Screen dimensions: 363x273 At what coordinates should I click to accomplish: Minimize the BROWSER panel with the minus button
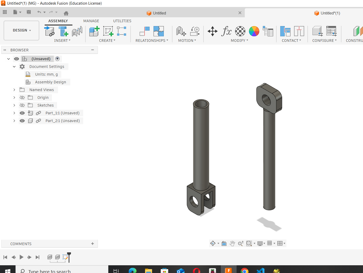pyautogui.click(x=93, y=50)
